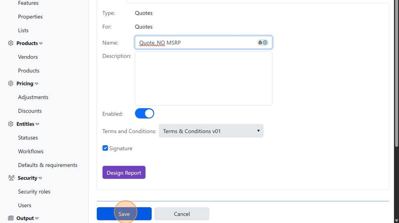Screen dimensions: 399x223
Task: Open the Products sub-item under Products
Action: [29, 70]
